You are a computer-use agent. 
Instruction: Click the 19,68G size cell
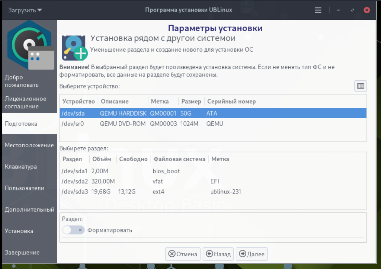click(x=101, y=191)
